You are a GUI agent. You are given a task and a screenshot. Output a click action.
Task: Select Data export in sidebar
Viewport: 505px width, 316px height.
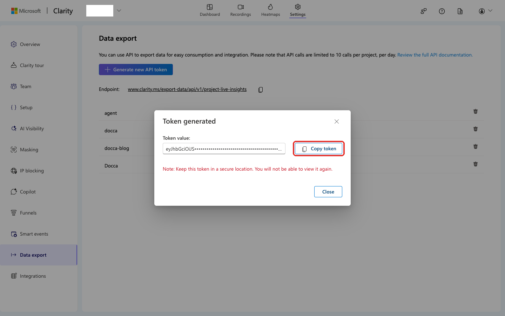(x=39, y=255)
